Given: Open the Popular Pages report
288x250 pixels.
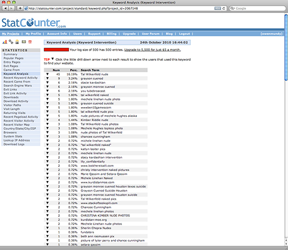Looking at the screenshot, I should pyautogui.click(x=14, y=58).
